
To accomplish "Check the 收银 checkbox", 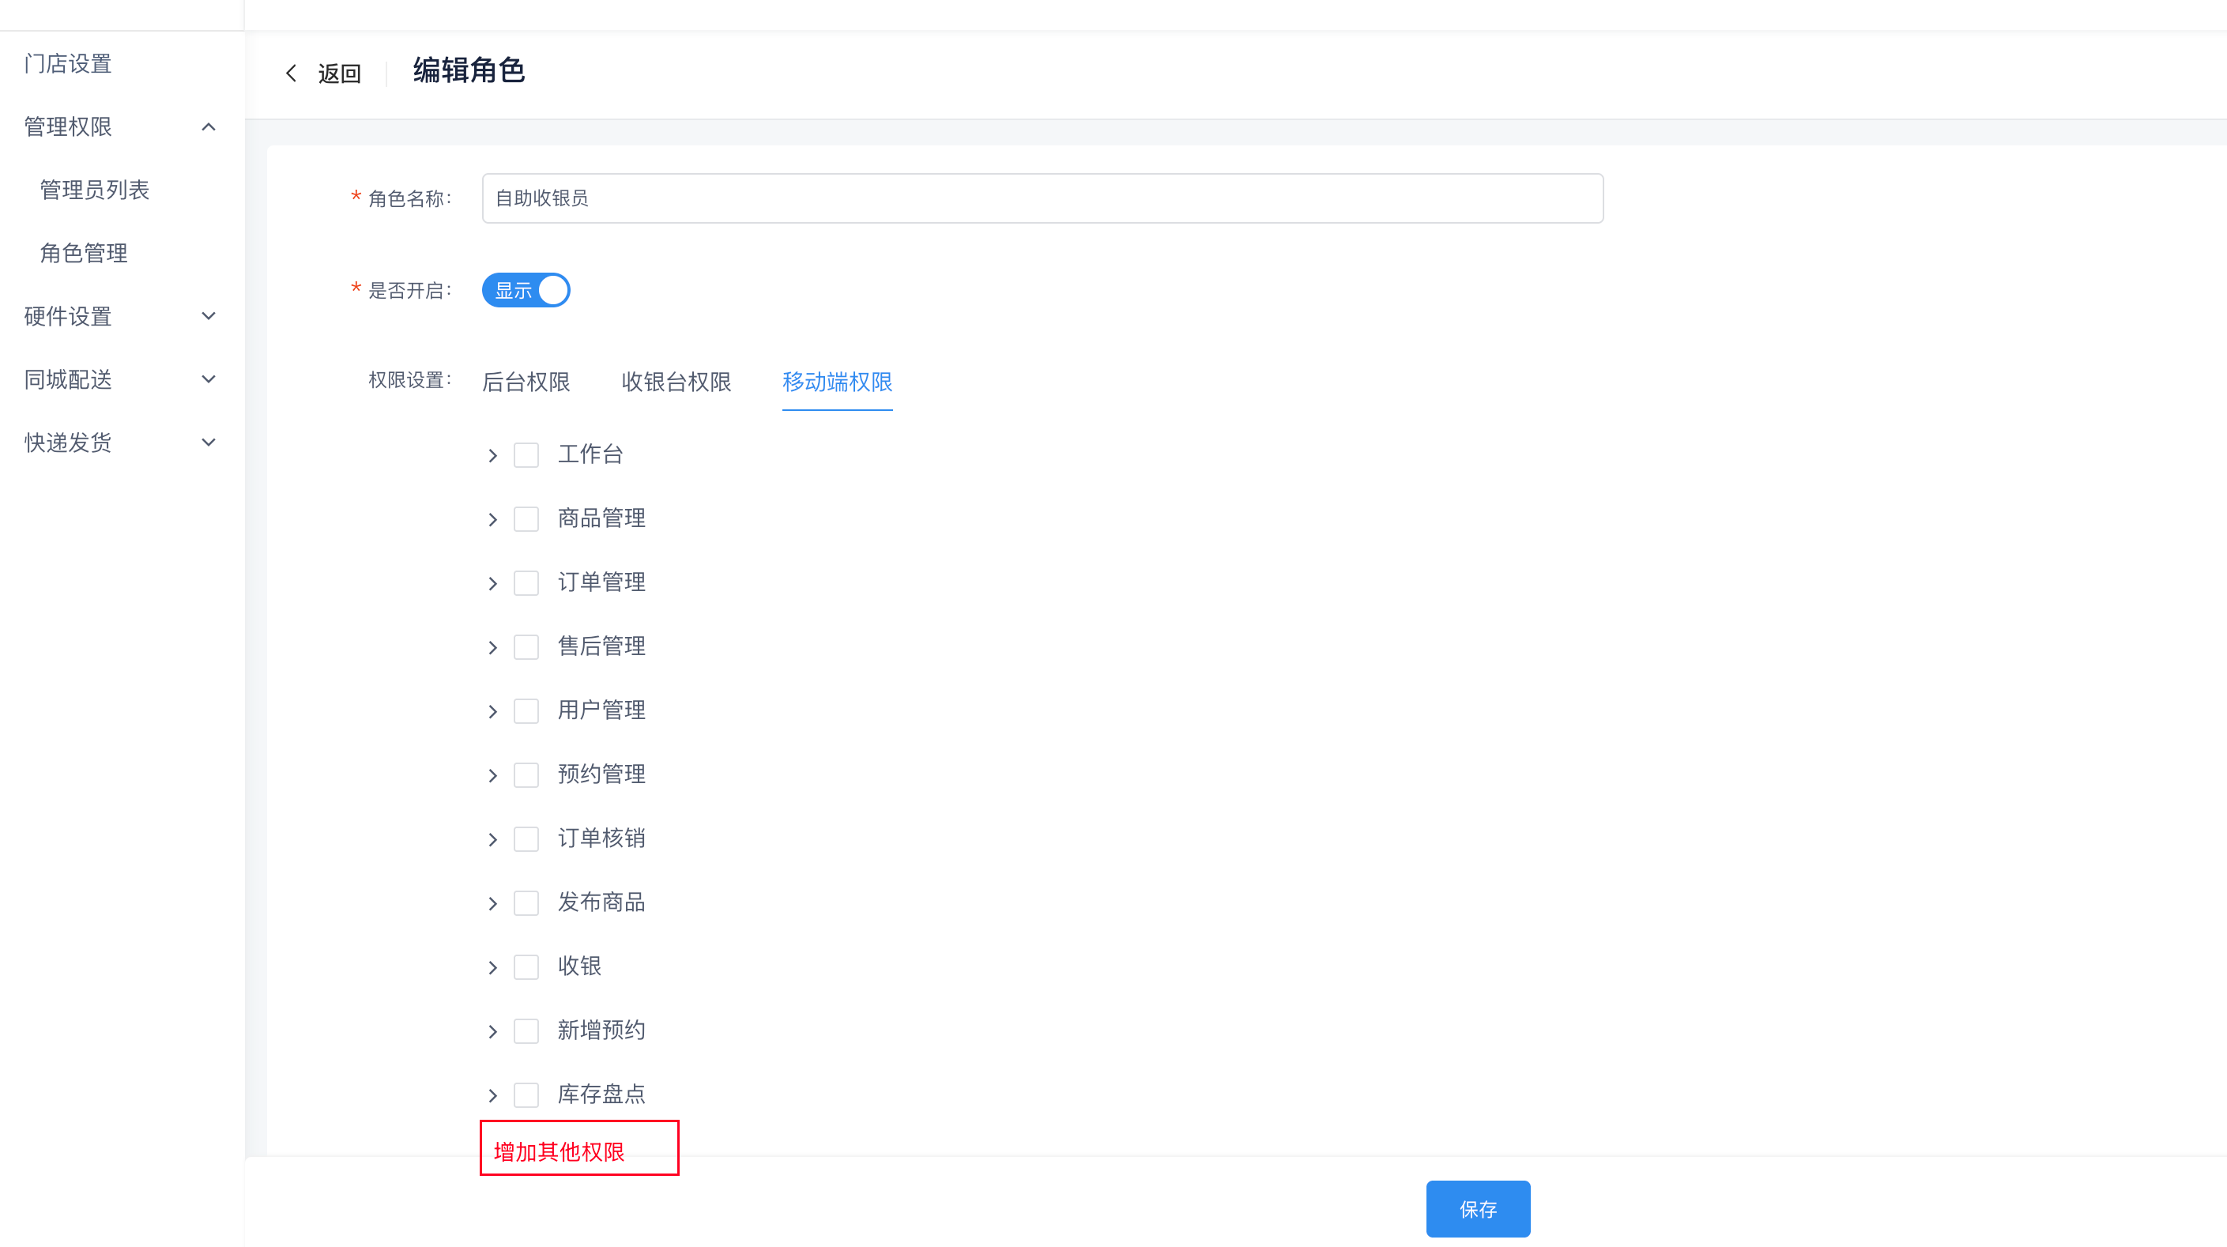I will [x=526, y=966].
